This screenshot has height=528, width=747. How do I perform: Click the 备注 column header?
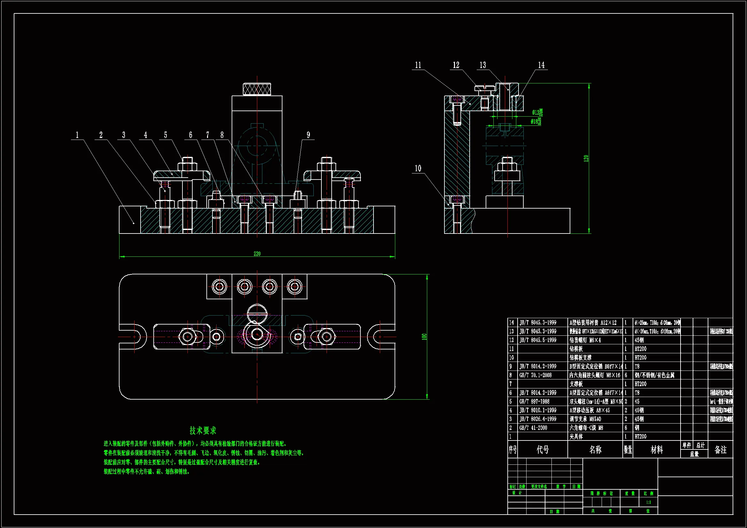720,450
